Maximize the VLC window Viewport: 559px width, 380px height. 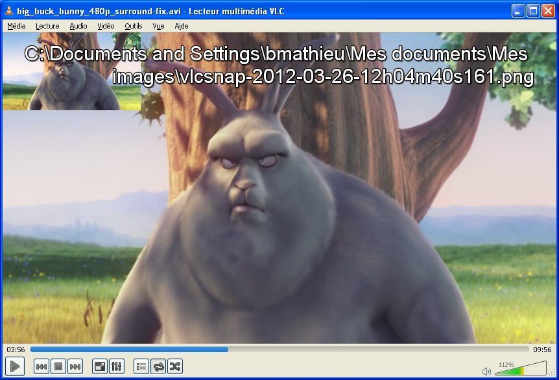pyautogui.click(x=533, y=10)
